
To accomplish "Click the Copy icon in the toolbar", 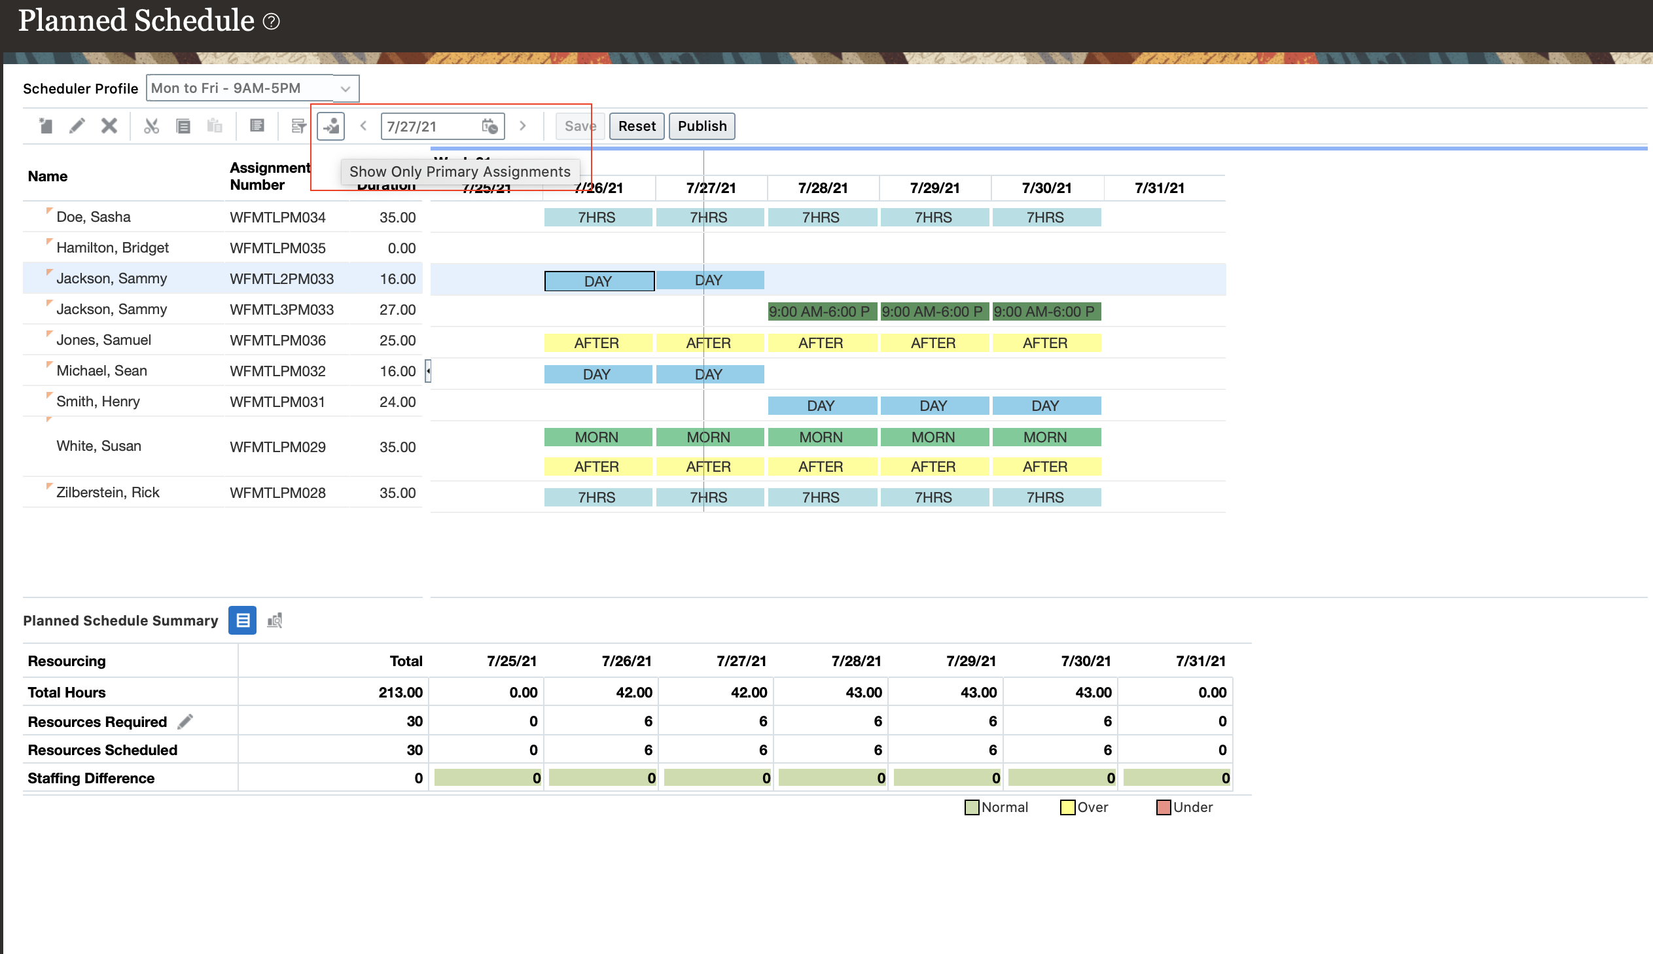I will coord(183,126).
